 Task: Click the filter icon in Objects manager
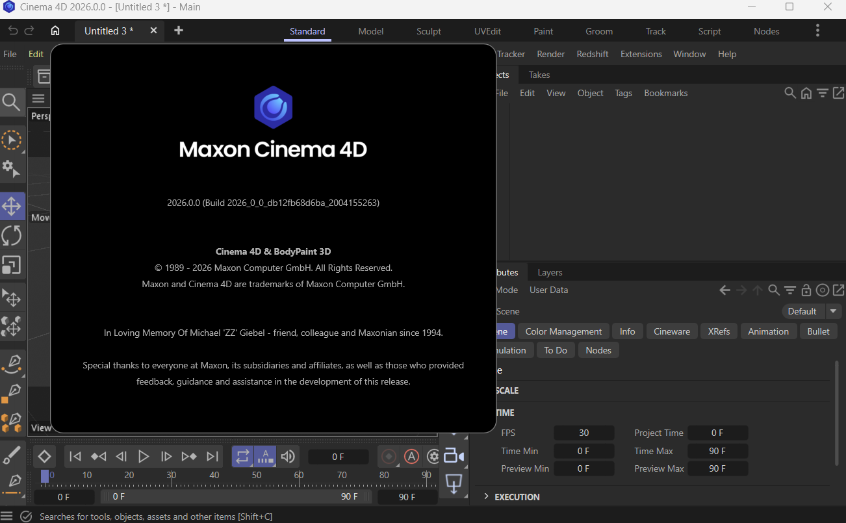tap(823, 93)
